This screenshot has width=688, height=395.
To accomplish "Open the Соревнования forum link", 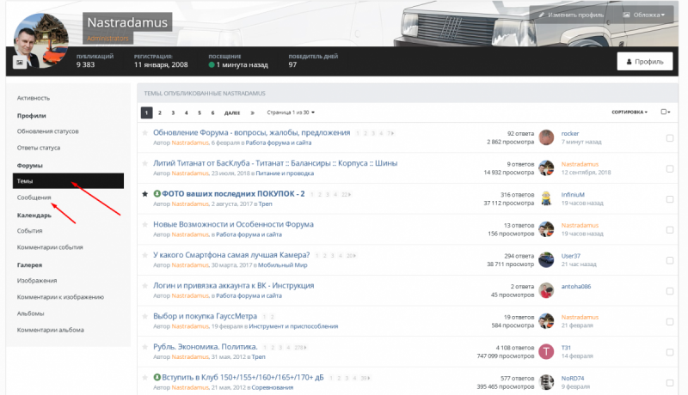I will click(273, 387).
